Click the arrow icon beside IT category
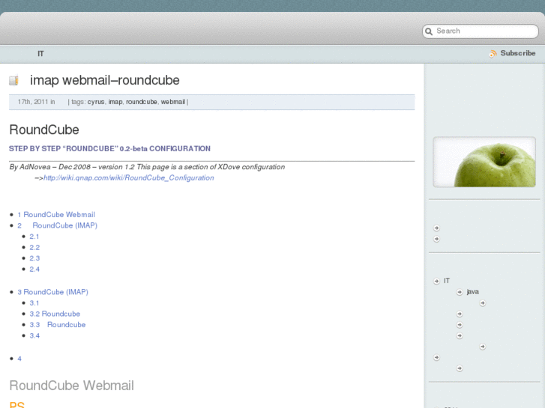Screen dimensions: 545x408 [x=436, y=281]
